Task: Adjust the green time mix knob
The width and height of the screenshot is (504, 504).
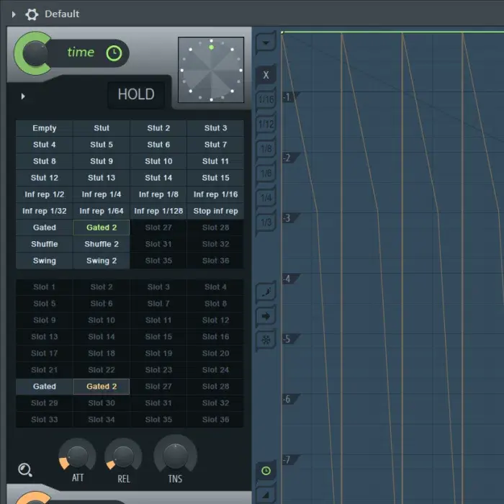Action: coord(33,53)
